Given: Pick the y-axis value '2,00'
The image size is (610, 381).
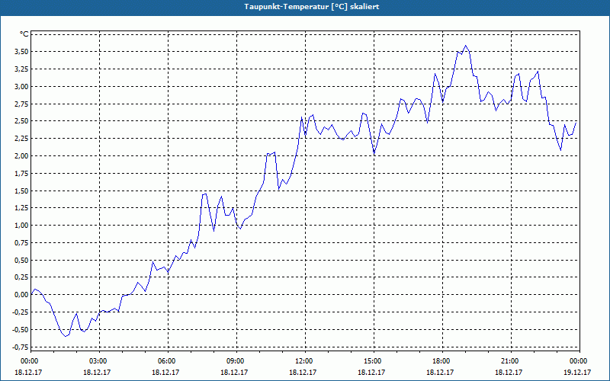Looking at the screenshot, I should pyautogui.click(x=22, y=156).
